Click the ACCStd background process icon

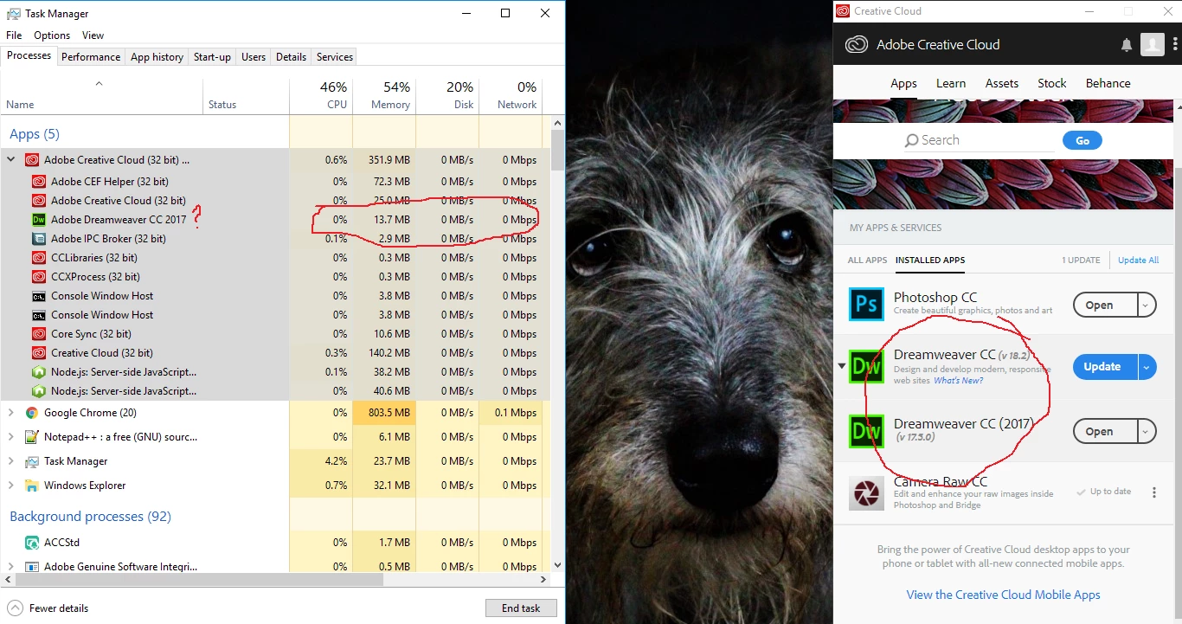(32, 543)
